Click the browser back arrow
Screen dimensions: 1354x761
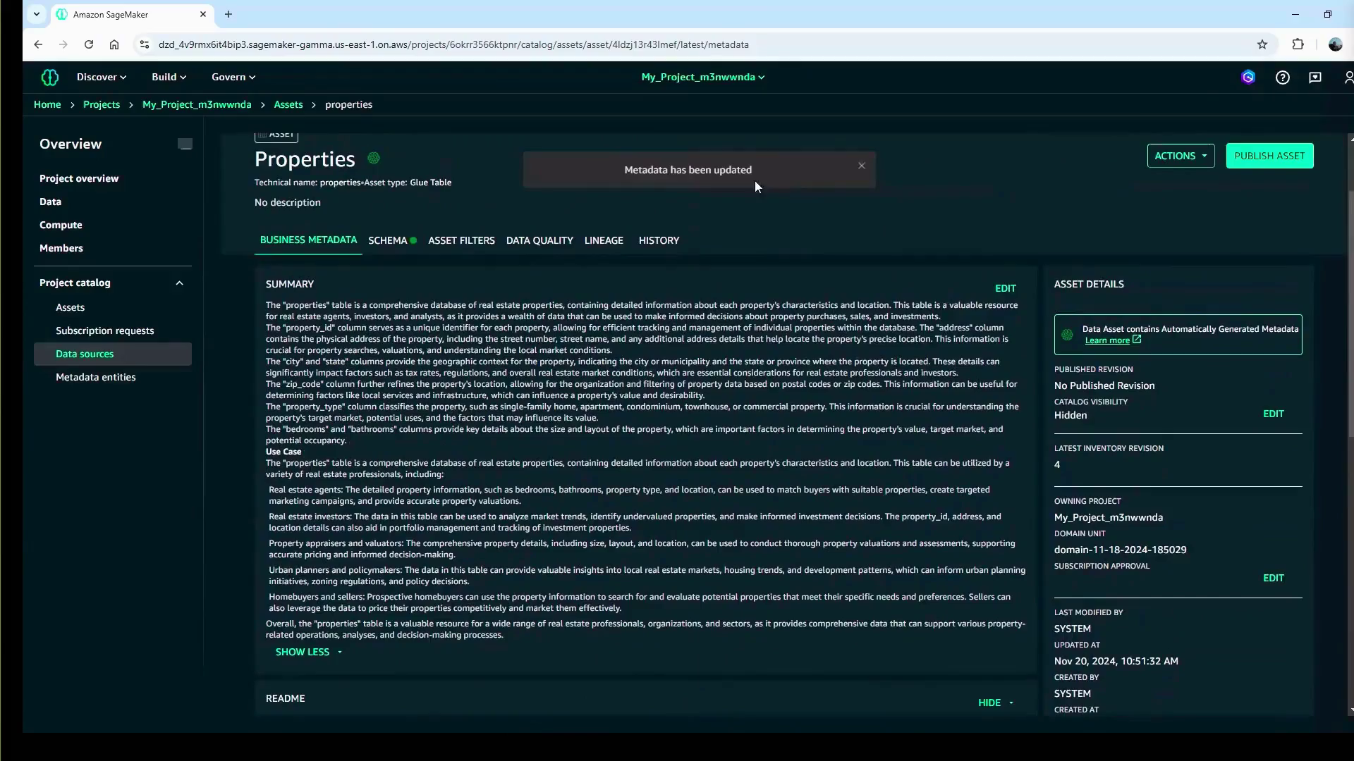(38, 44)
